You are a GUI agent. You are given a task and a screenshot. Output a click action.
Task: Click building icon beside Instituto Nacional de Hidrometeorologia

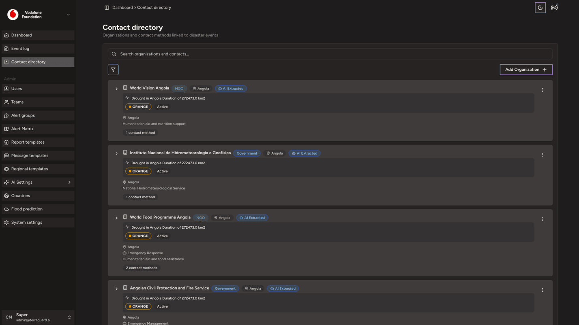pyautogui.click(x=125, y=153)
